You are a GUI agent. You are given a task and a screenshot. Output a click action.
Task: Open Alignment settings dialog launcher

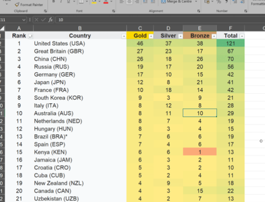199,11
